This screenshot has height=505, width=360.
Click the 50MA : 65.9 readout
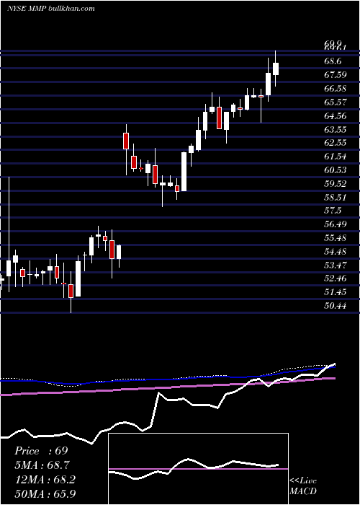[x=45, y=493]
